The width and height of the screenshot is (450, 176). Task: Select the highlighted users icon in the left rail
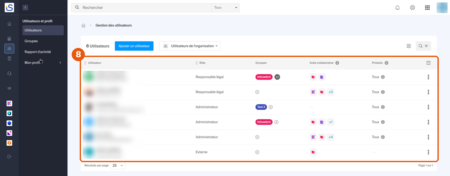pos(9,49)
